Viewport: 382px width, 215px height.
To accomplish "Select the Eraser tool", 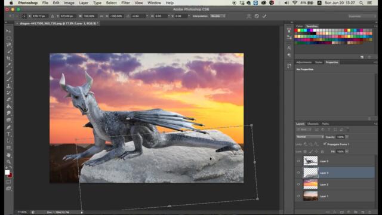I will coord(8,100).
